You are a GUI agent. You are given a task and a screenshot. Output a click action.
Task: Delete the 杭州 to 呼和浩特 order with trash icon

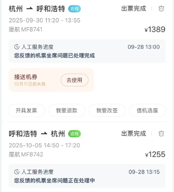(x=161, y=9)
